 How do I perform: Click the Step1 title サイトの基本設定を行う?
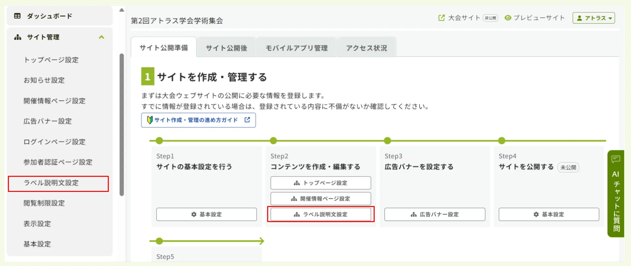click(194, 167)
